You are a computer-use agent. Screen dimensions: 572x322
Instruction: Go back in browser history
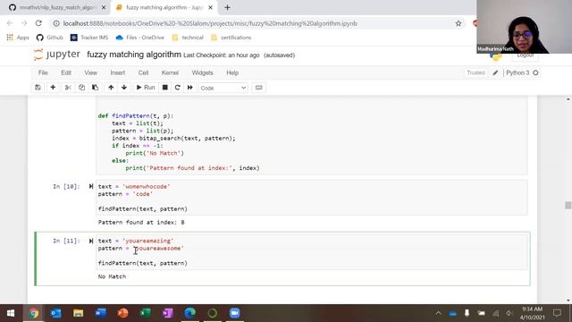tap(10, 23)
